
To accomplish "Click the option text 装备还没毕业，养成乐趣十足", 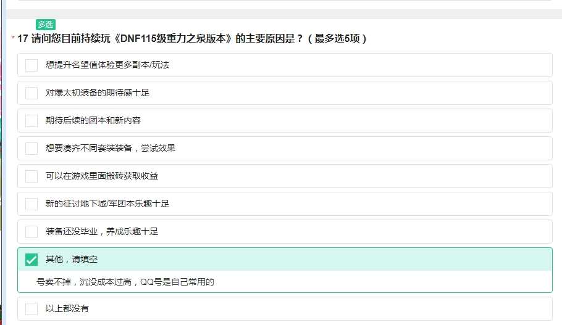I will pyautogui.click(x=102, y=232).
